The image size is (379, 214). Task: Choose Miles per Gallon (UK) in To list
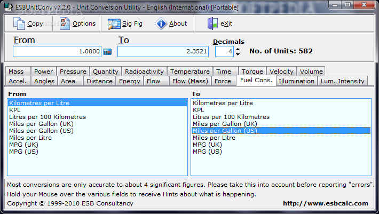point(281,124)
